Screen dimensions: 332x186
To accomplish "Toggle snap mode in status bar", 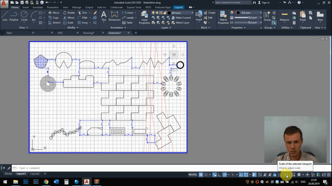I will 206,175.
